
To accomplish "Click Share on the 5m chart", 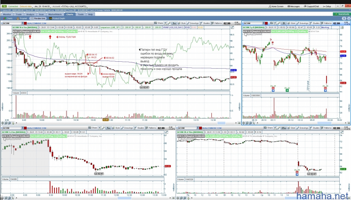I will (93, 128).
